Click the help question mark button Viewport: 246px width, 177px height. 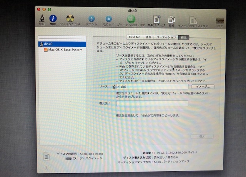(46, 167)
